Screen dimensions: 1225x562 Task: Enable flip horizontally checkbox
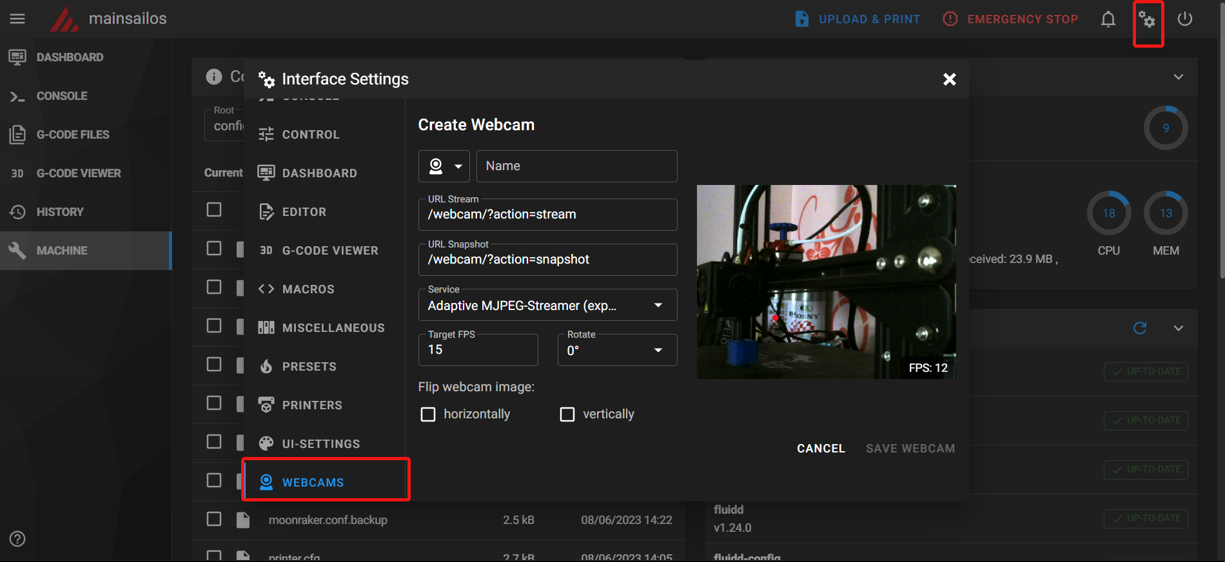[x=428, y=414]
